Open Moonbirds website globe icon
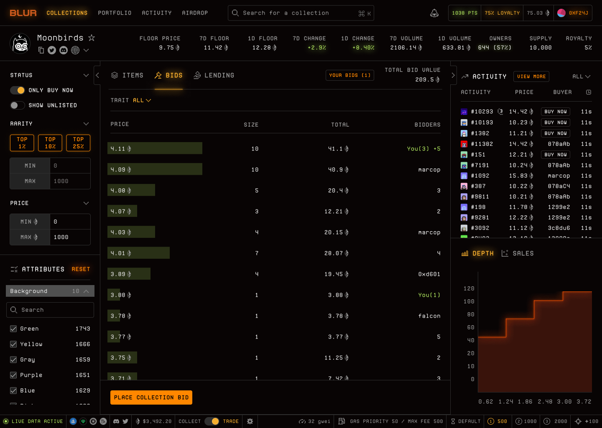 [x=75, y=50]
